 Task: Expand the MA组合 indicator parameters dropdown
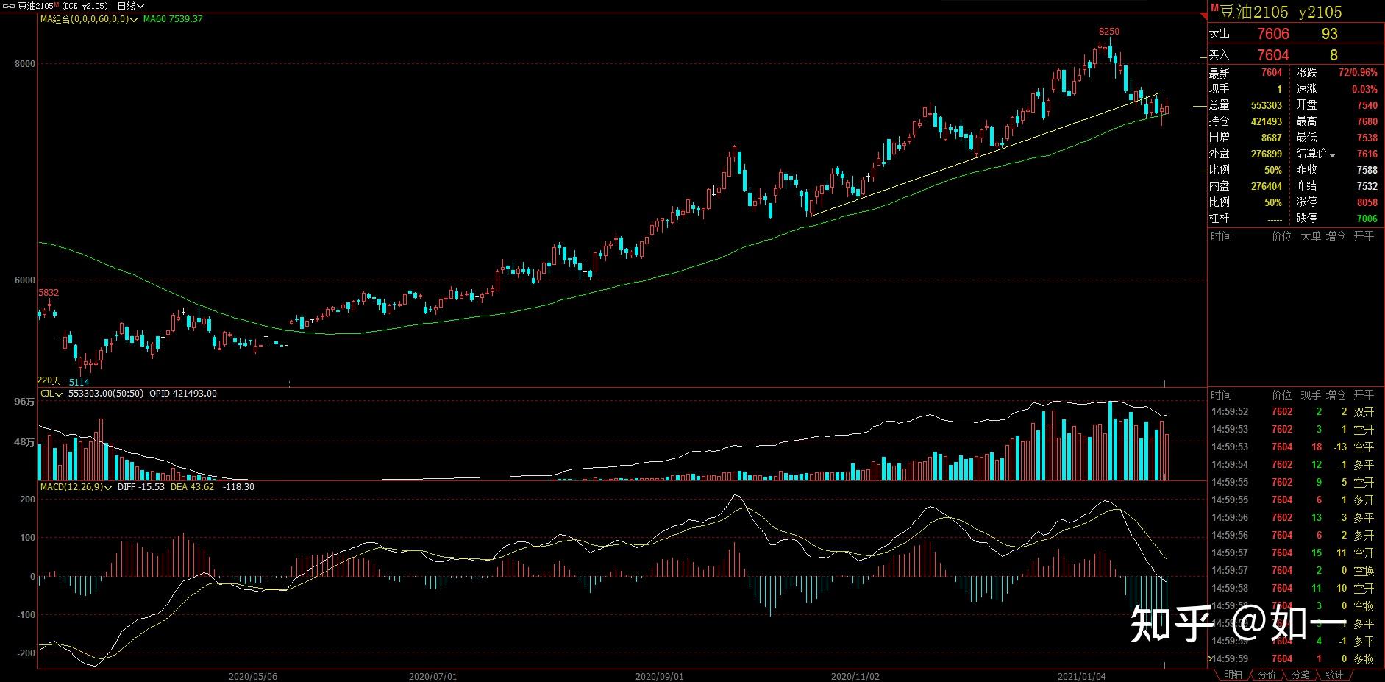134,19
